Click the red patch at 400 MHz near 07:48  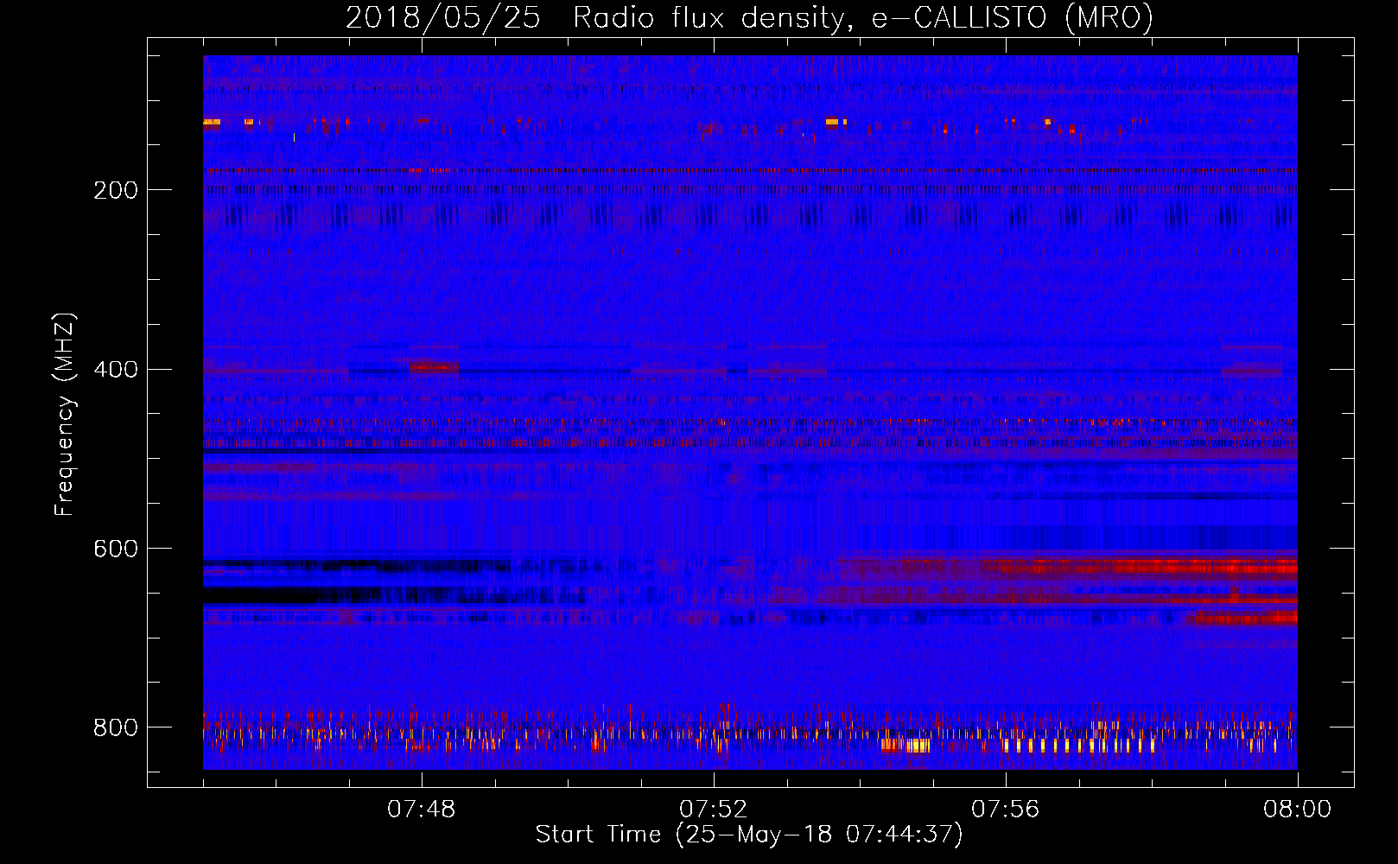coord(434,367)
